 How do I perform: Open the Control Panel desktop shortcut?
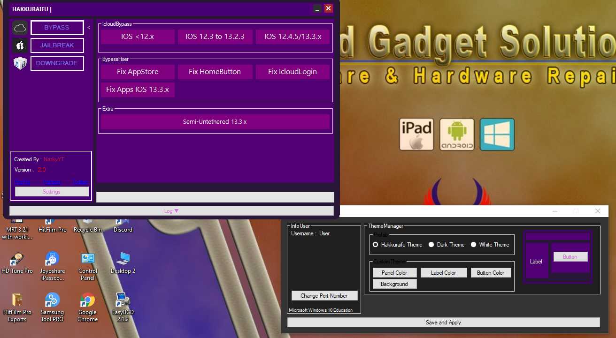[x=87, y=266]
